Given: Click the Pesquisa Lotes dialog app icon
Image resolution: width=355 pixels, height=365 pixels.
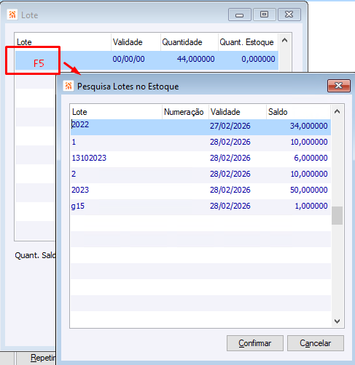Looking at the screenshot, I should [69, 86].
